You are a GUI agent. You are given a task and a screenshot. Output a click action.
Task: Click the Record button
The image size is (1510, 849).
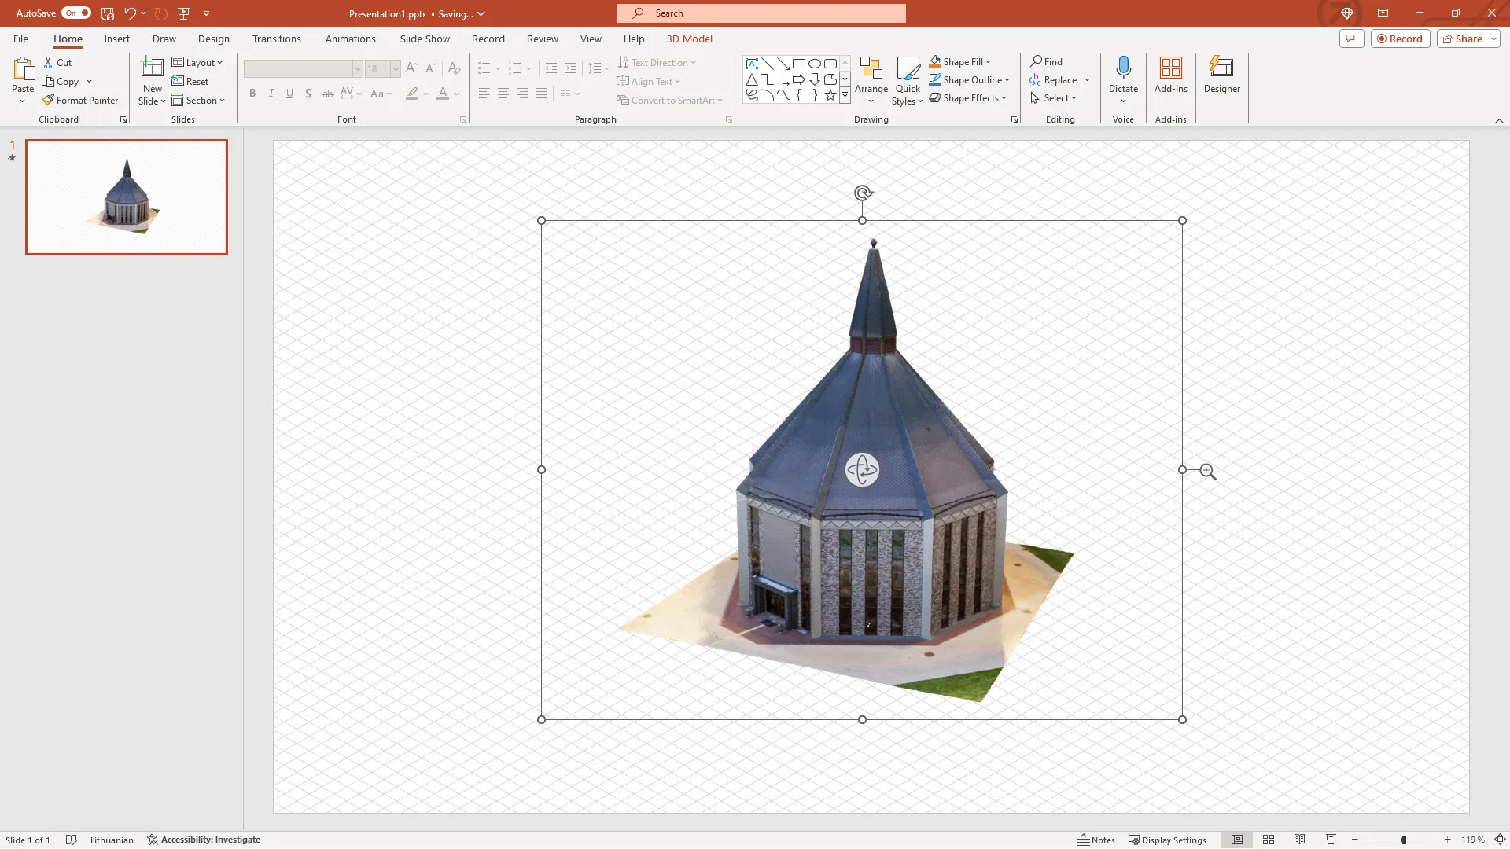[x=1401, y=38]
